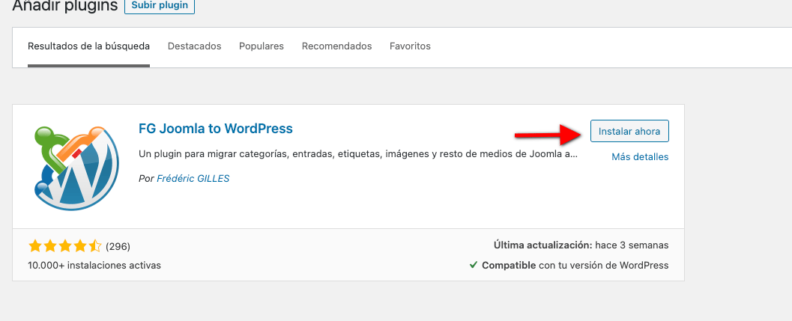Click the star rating icons
This screenshot has width=792, height=321.
point(65,246)
